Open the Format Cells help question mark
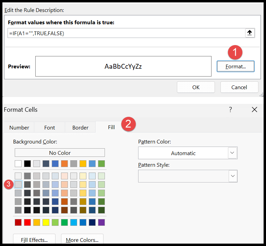 [230, 110]
